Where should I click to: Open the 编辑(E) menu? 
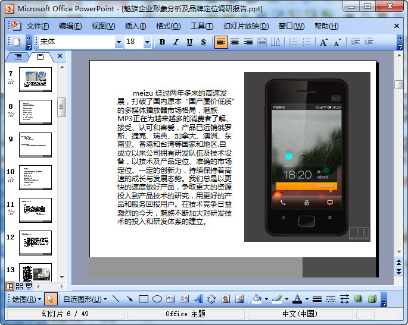click(x=70, y=26)
